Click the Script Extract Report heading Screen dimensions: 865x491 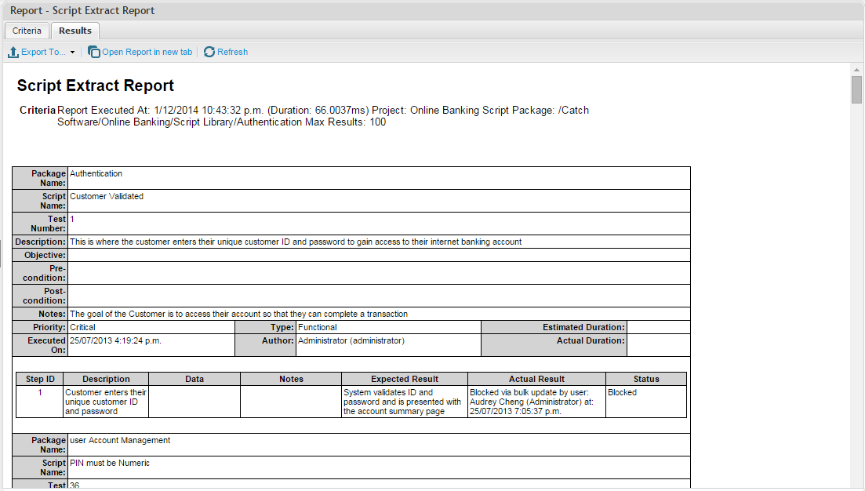coord(96,85)
